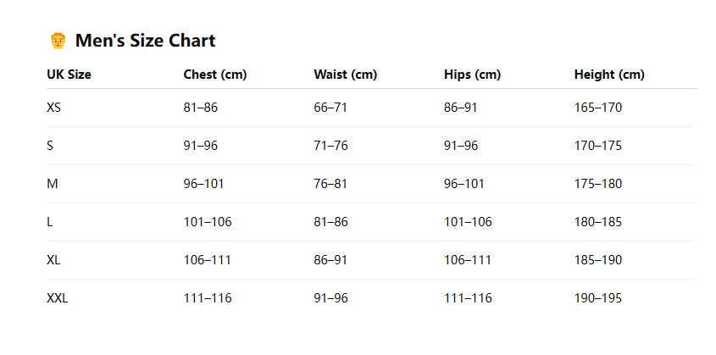Click the Waist (cm) column header

tap(345, 75)
